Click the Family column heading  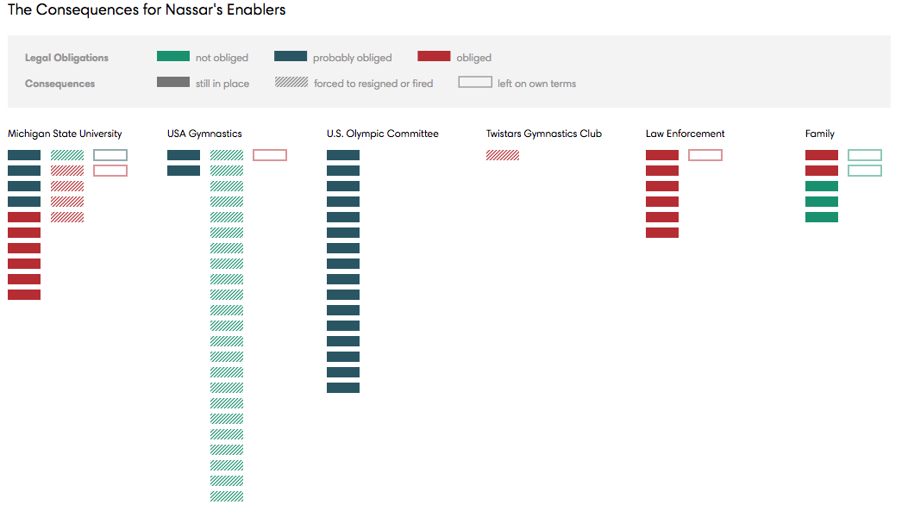pyautogui.click(x=819, y=134)
